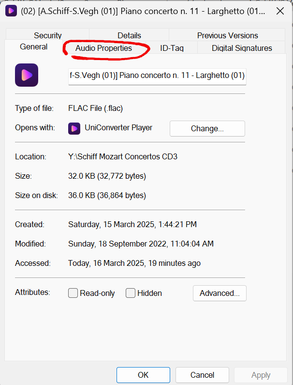The width and height of the screenshot is (293, 385).
Task: Click Change to pick another app
Action: (207, 128)
